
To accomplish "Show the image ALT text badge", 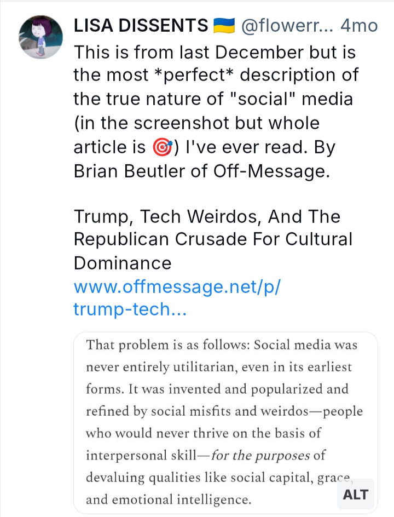I will point(355,495).
